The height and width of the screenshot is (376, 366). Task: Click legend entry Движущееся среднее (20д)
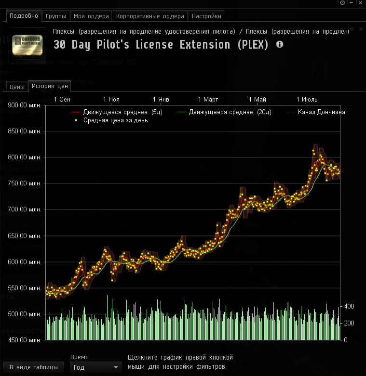point(224,112)
